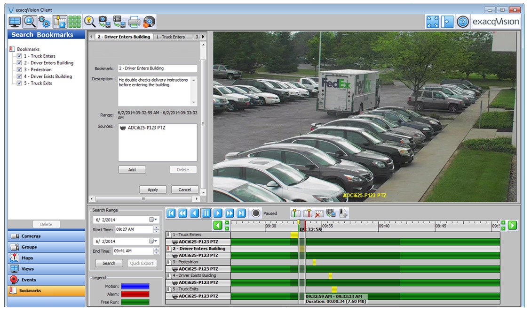Click the green left timeline scroll arrow

[218, 225]
